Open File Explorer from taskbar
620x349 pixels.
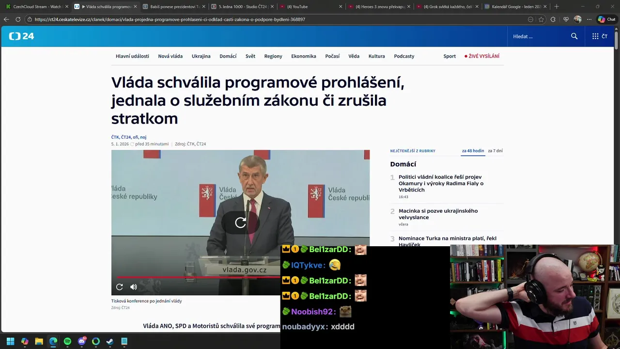[39, 341]
